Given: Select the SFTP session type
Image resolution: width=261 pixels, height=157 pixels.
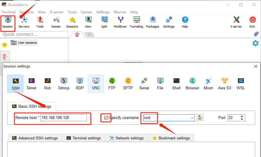Looking at the screenshot, I should point(128,84).
